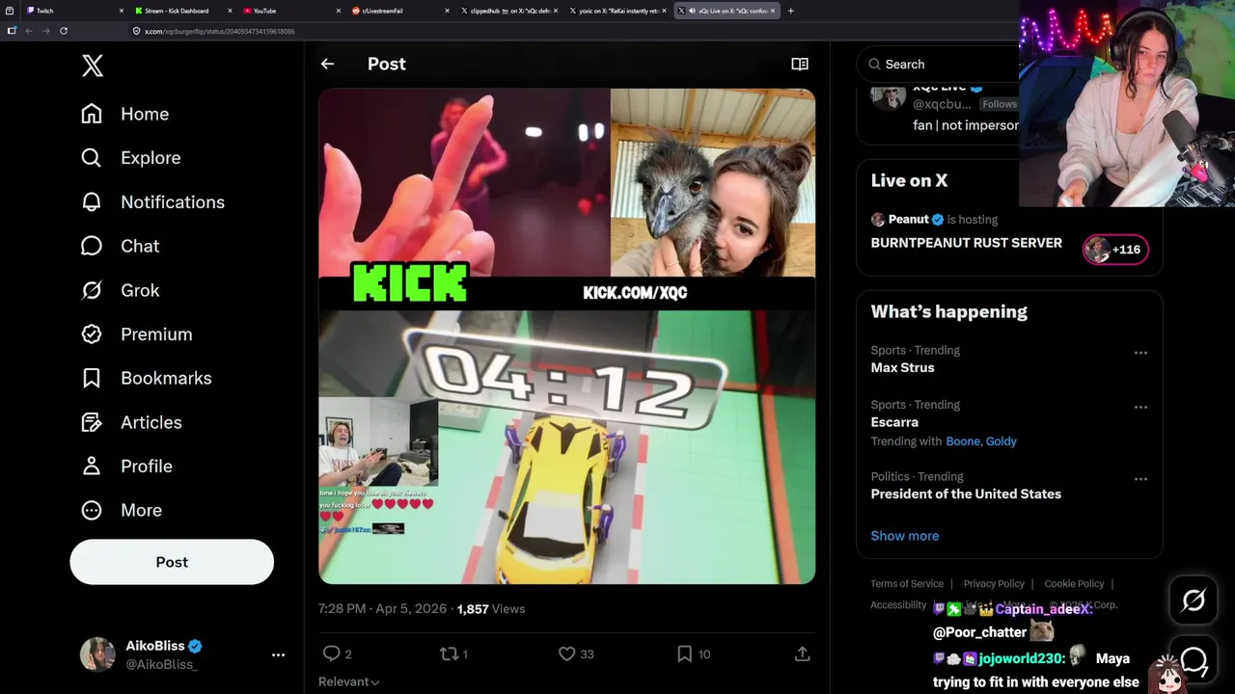
Task: Go back using the Post header arrow
Action: (328, 64)
